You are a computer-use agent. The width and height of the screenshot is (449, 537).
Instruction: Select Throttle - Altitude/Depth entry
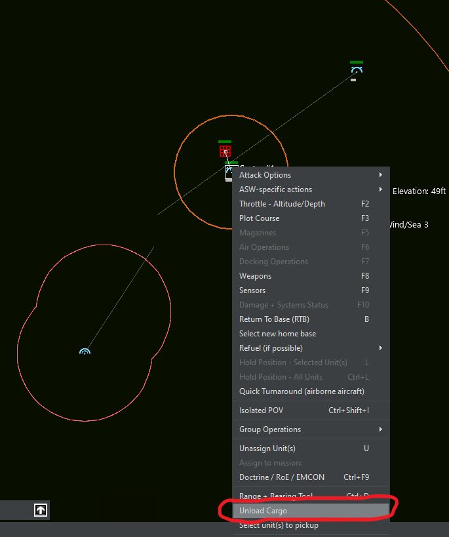(x=311, y=204)
